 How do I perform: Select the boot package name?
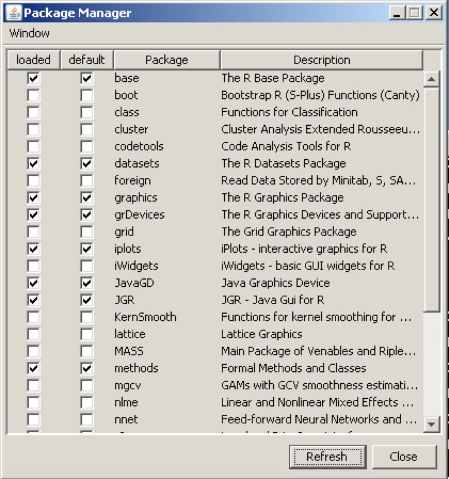(126, 95)
